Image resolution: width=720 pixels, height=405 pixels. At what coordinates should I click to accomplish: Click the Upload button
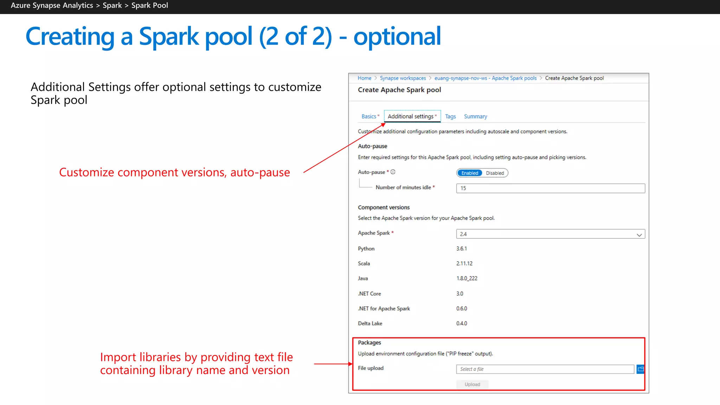tap(472, 384)
